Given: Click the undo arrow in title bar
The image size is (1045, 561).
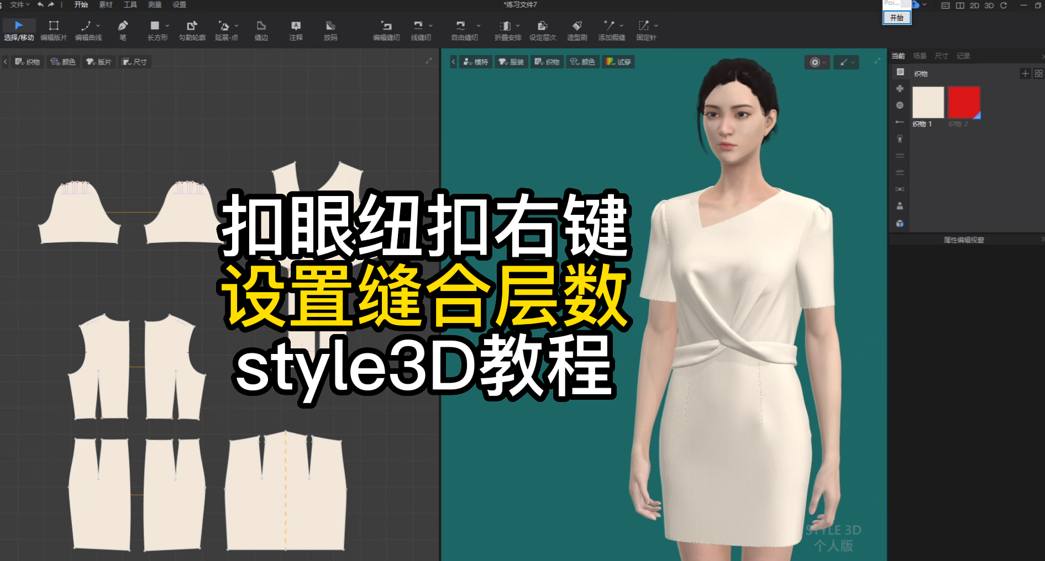Looking at the screenshot, I should click(x=40, y=4).
